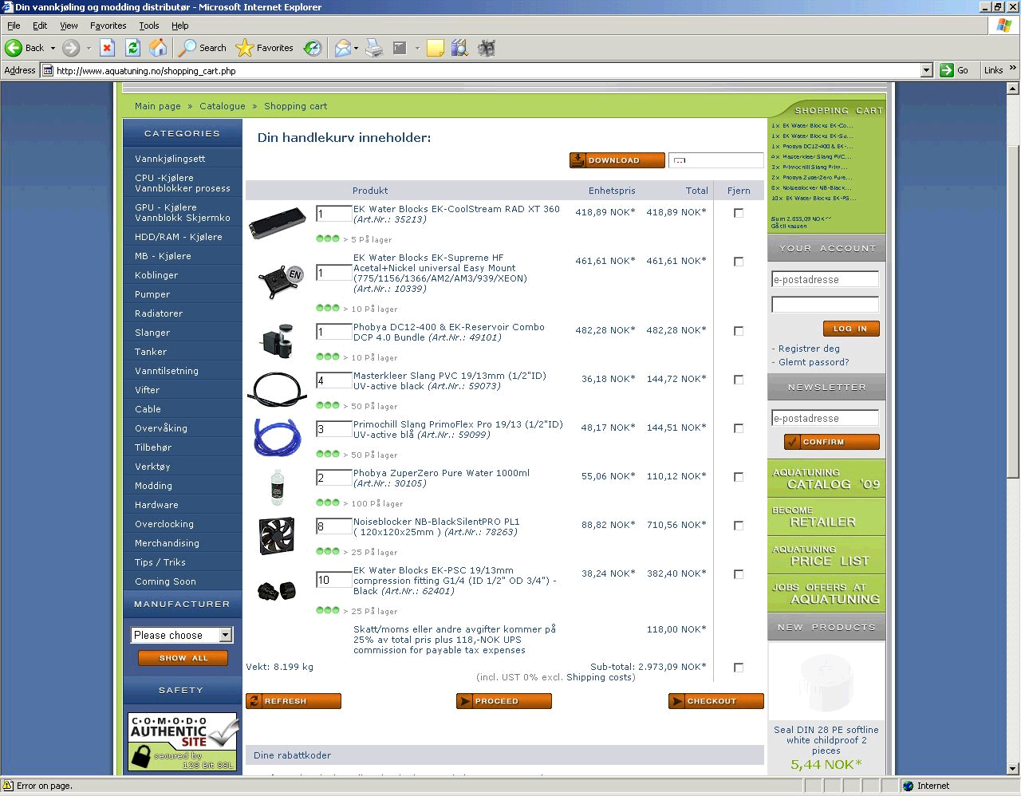Image resolution: width=1021 pixels, height=796 pixels.
Task: Open the Noiseblocker fan image
Action: pyautogui.click(x=277, y=535)
